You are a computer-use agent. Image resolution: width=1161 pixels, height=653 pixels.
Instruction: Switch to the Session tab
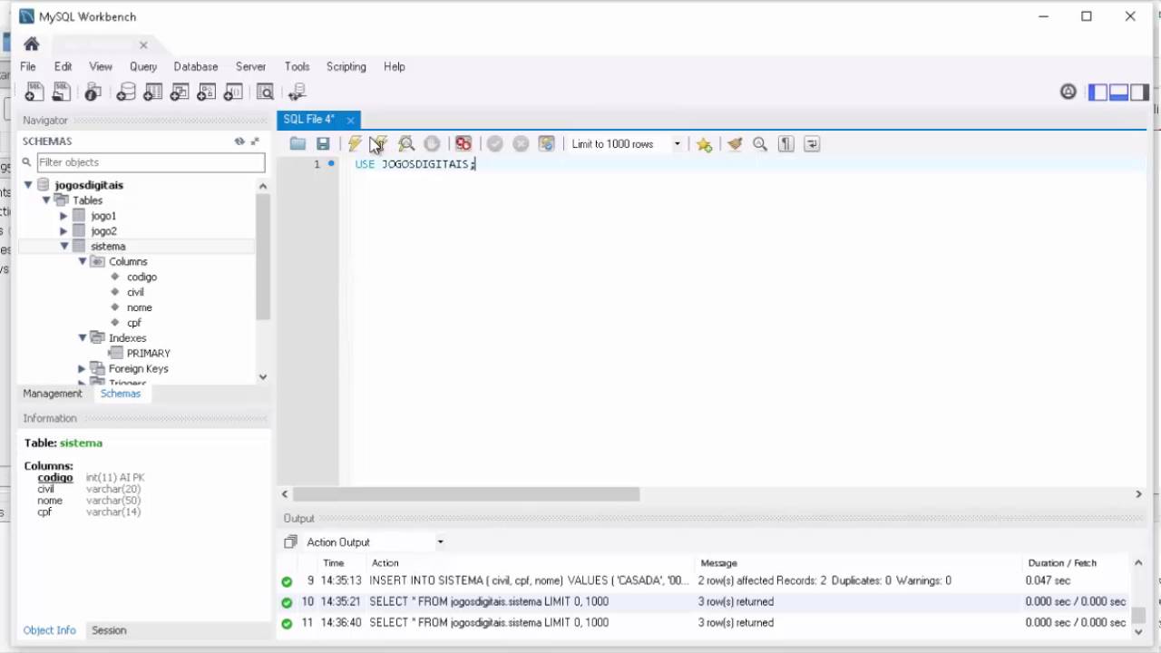pos(109,630)
